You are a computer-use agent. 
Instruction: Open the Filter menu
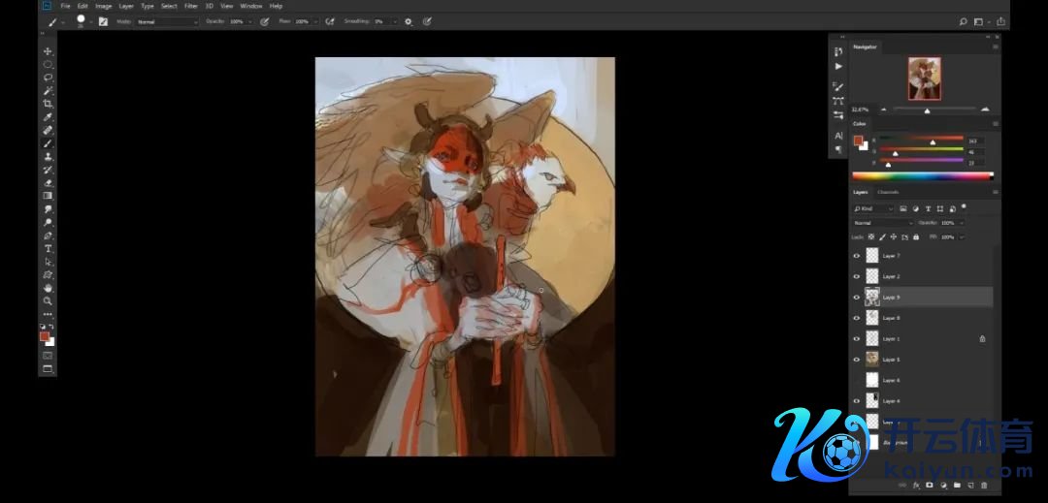tap(191, 6)
